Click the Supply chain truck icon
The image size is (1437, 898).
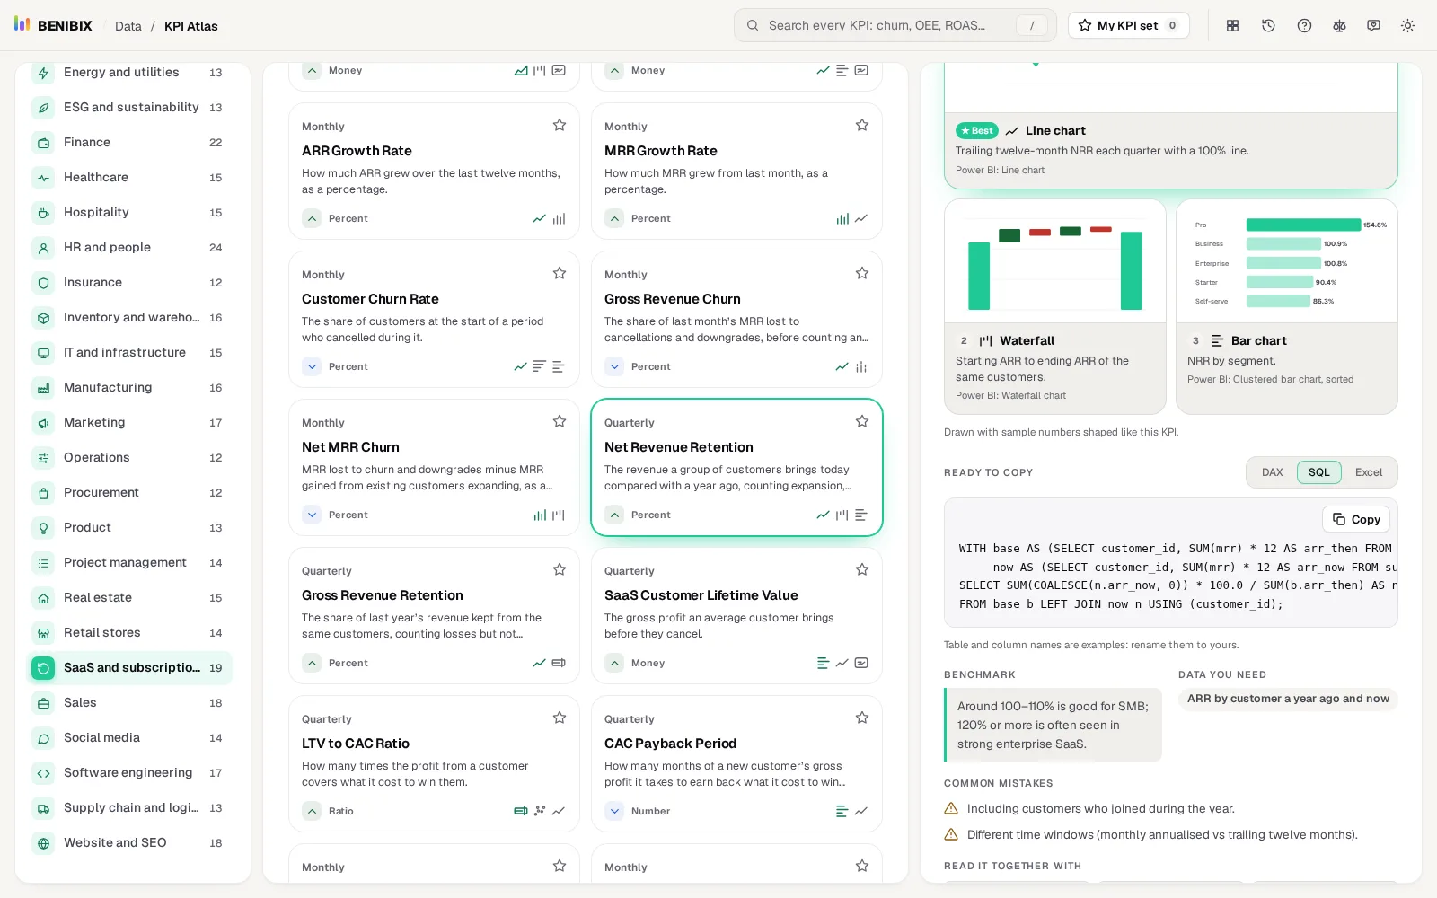pyautogui.click(x=43, y=808)
